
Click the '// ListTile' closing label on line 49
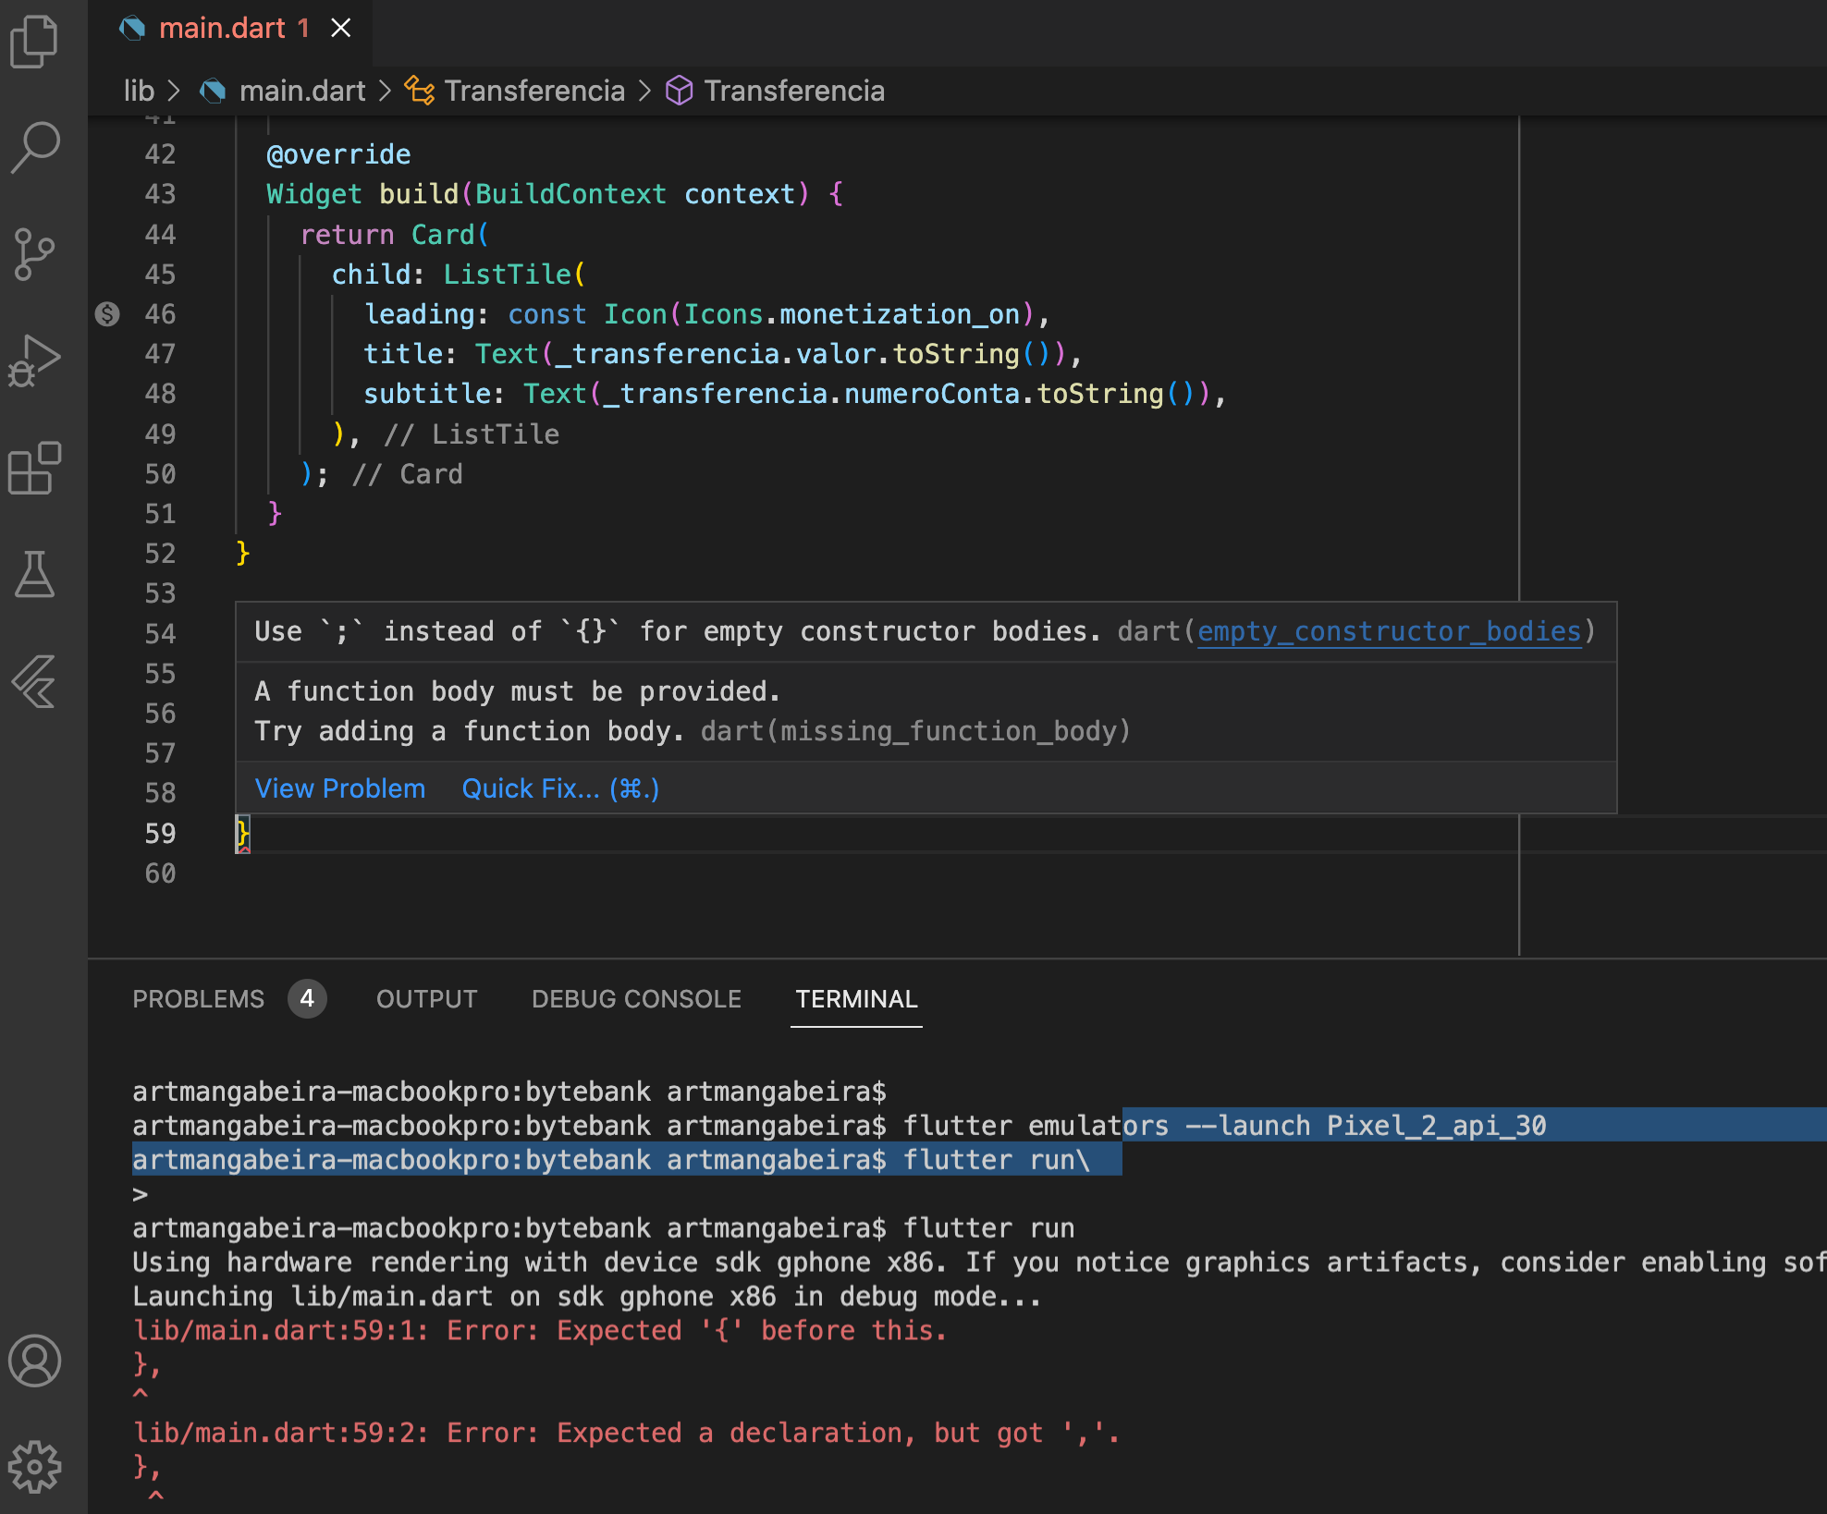pyautogui.click(x=472, y=434)
